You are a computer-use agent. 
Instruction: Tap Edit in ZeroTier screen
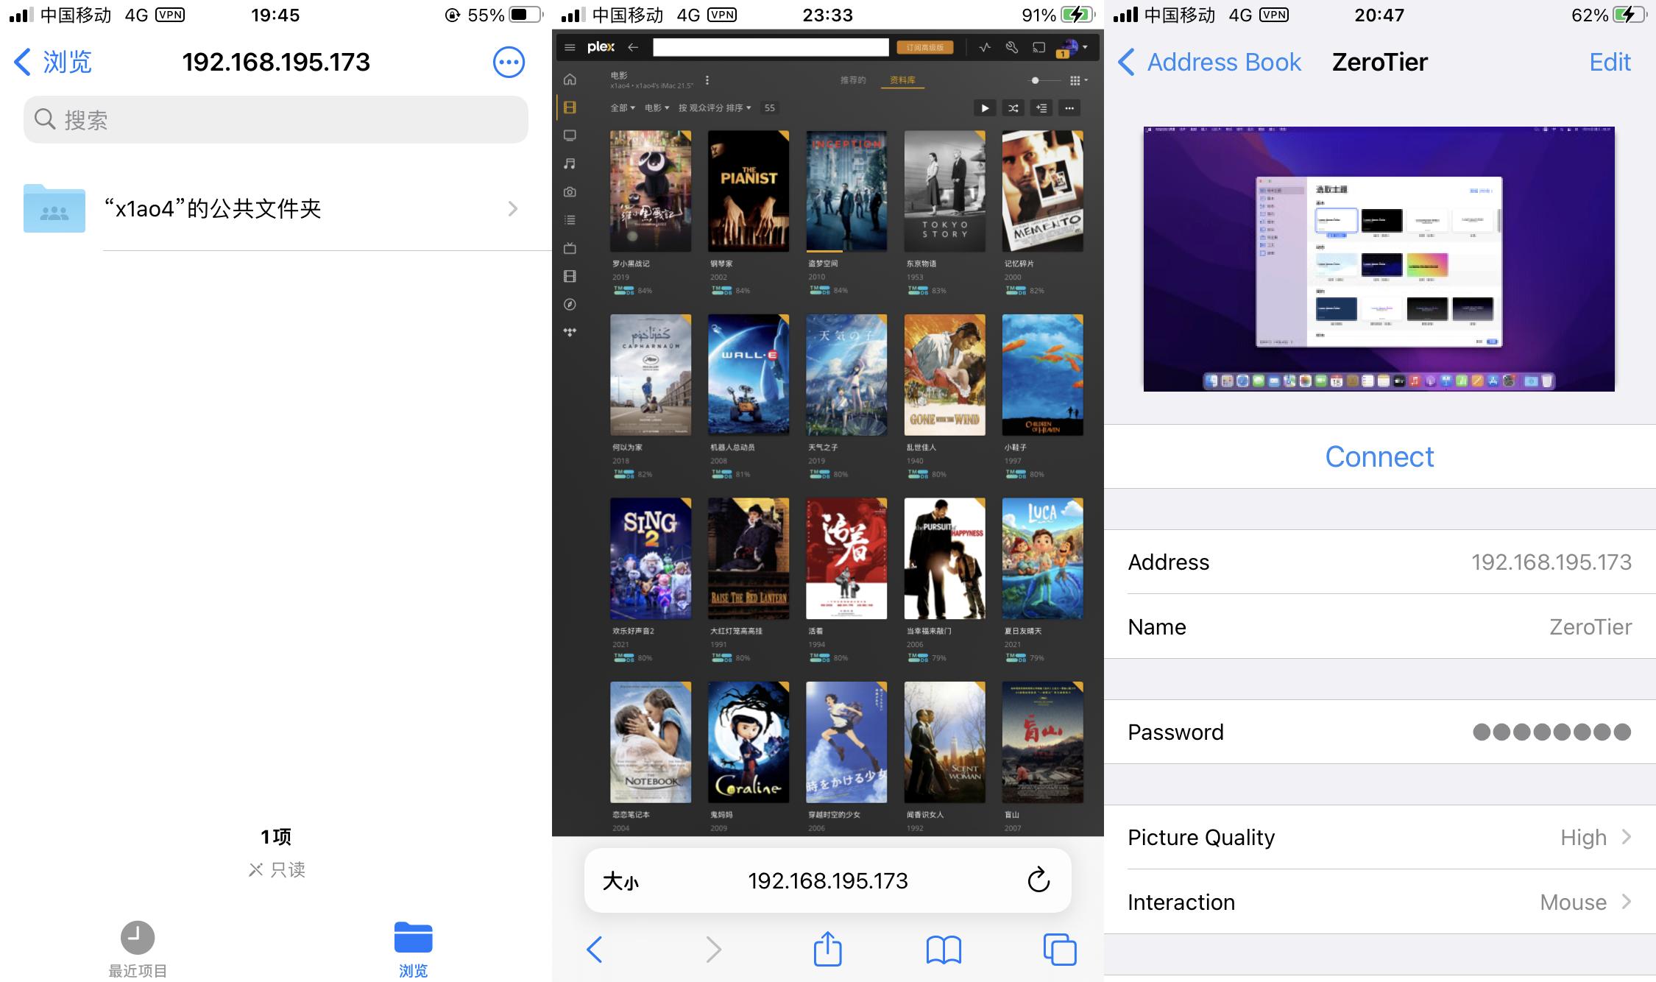(1610, 62)
